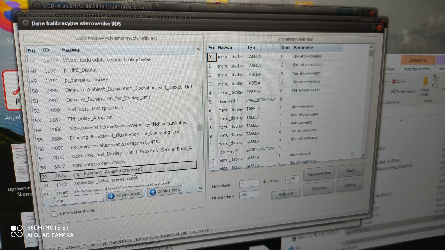The height and width of the screenshot is (250, 445).
Task: Select row 55 Dimming_Functional_Illumination_for_Operating_Unit
Action: [x=115, y=136]
